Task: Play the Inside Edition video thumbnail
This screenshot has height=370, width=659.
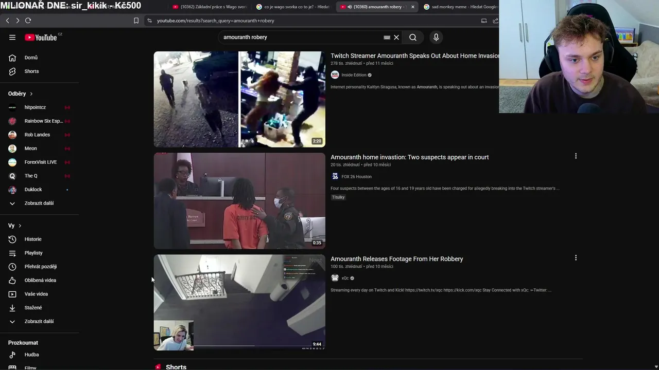Action: 239,99
